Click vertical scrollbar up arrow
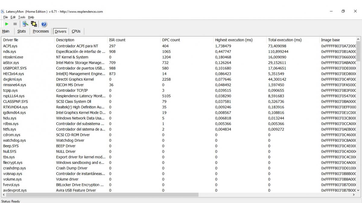The height and width of the screenshot is (203, 362). point(358,39)
